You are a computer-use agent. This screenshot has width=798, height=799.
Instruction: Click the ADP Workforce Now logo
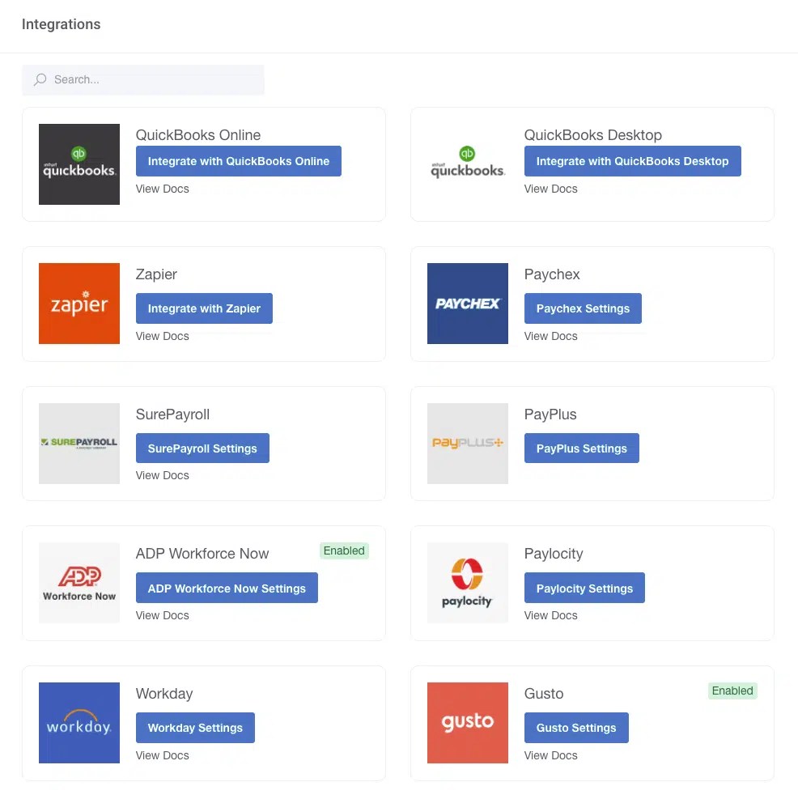tap(79, 583)
